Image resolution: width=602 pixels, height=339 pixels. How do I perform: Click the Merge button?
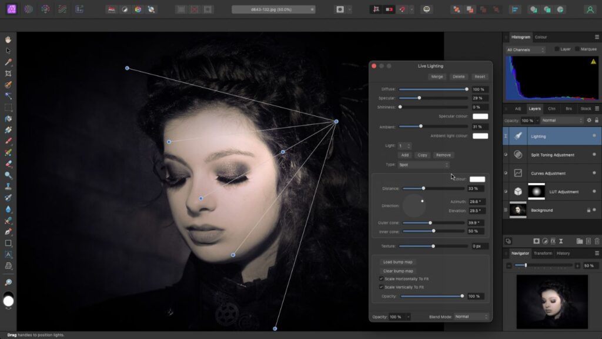437,77
